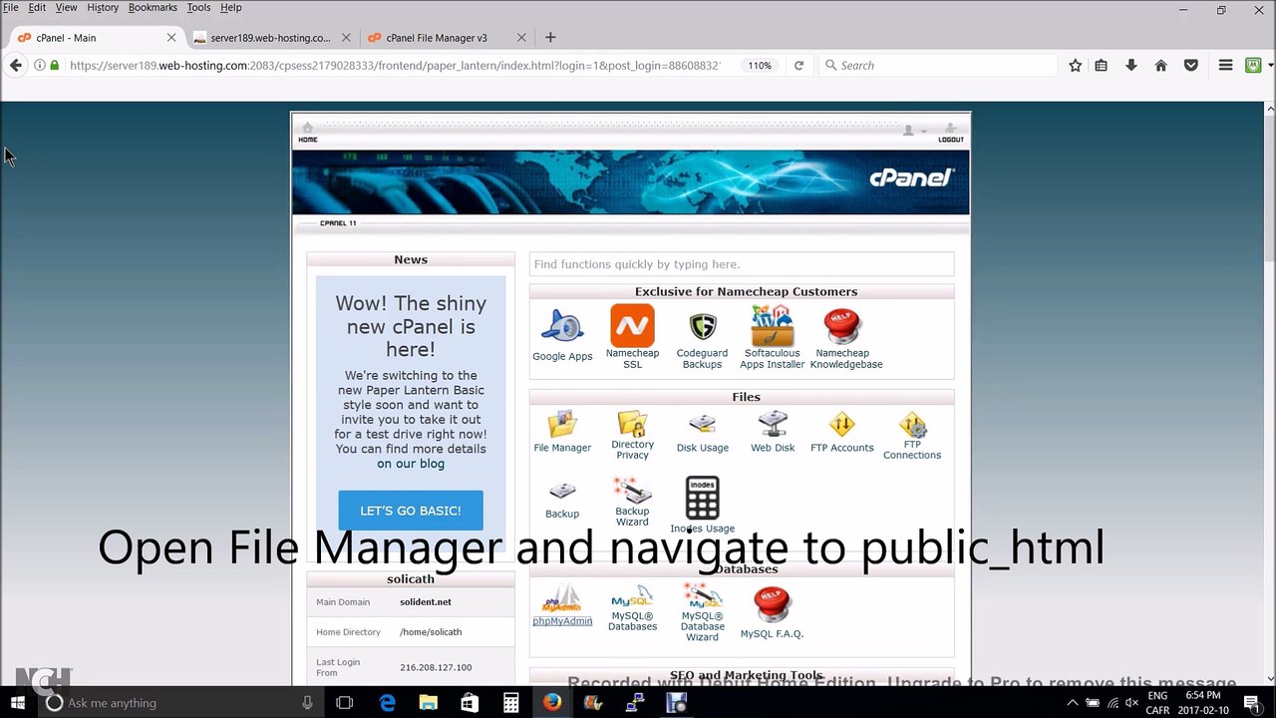Open the Pocket icon

[1190, 65]
